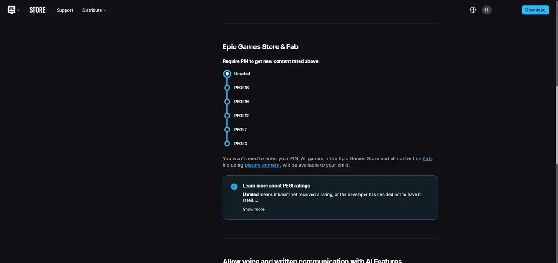Follow the Fab link
This screenshot has height=263, width=558.
427,158
